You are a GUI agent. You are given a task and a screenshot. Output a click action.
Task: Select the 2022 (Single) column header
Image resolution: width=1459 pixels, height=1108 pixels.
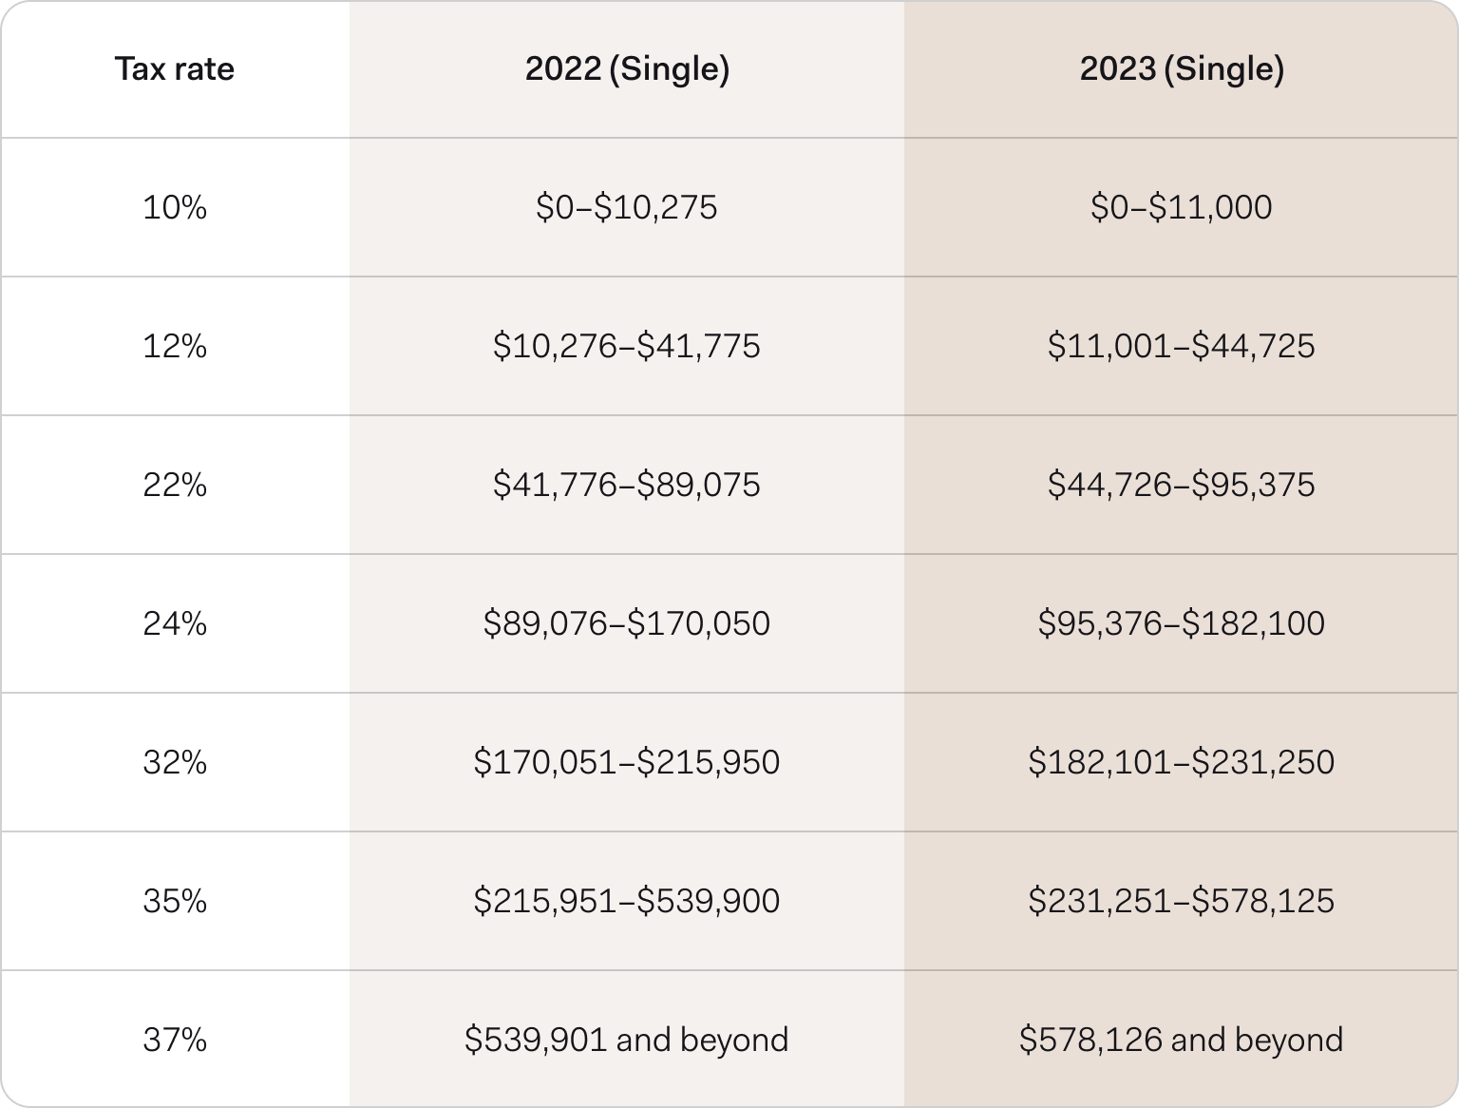[x=627, y=69]
